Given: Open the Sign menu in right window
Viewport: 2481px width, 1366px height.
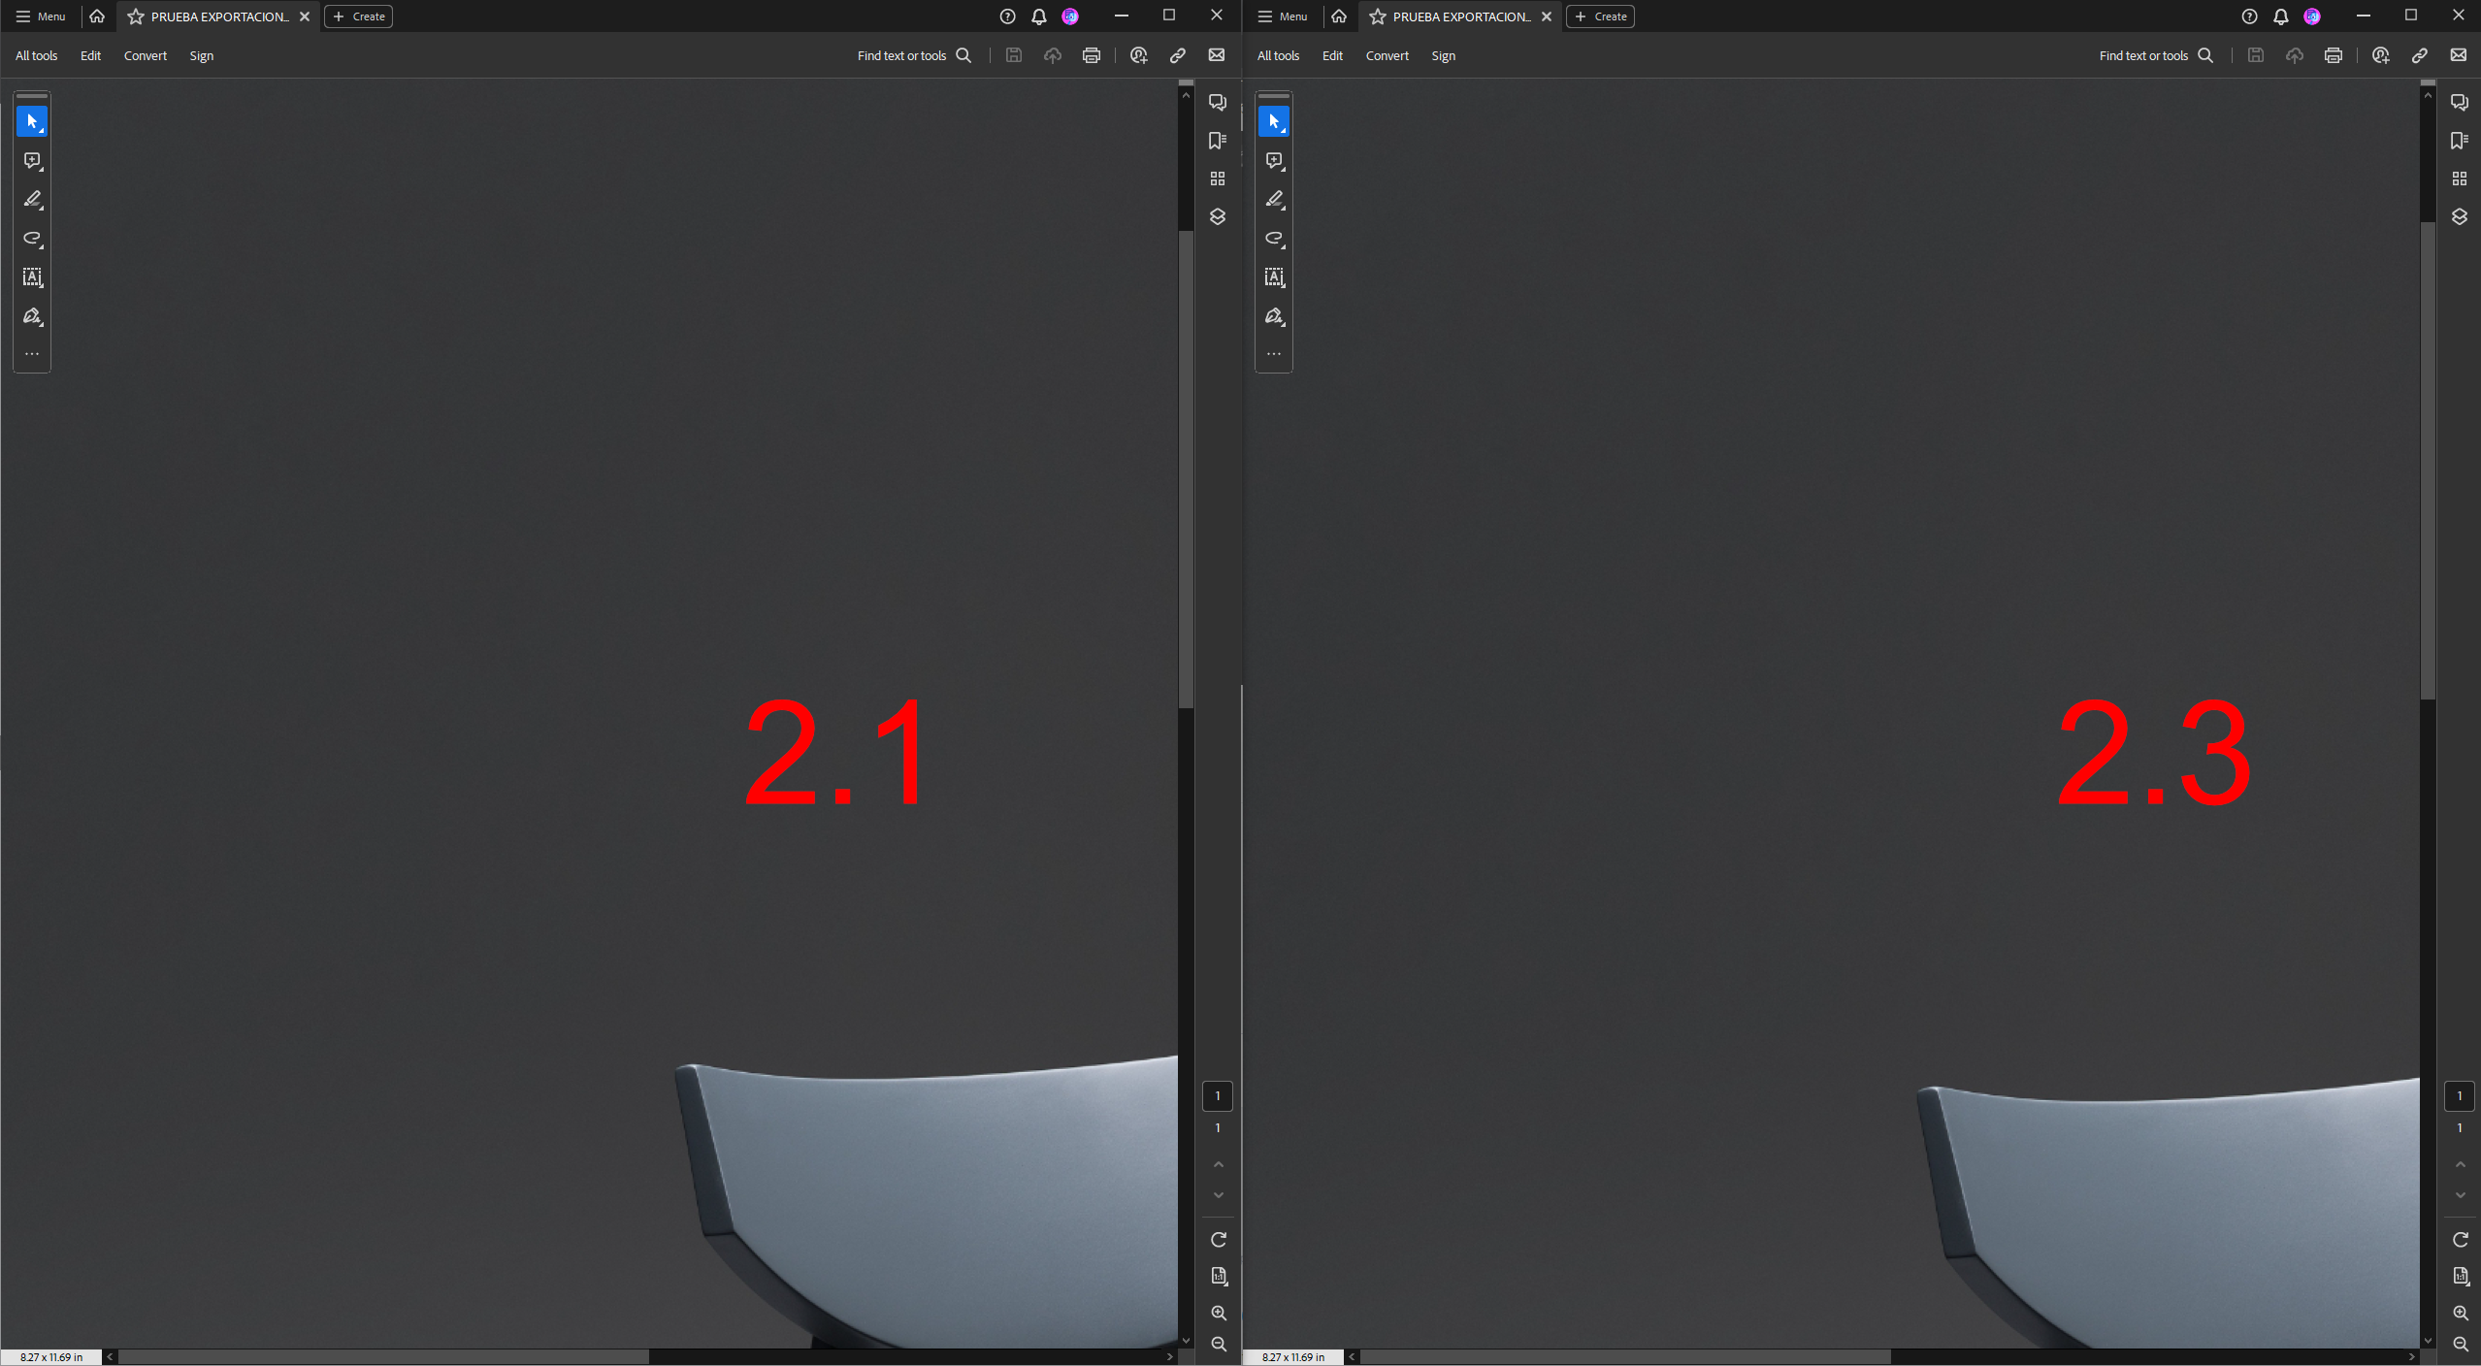Looking at the screenshot, I should [x=1444, y=55].
